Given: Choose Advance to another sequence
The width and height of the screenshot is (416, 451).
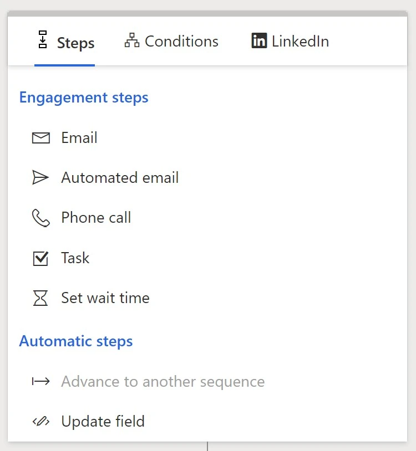Looking at the screenshot, I should [x=163, y=382].
